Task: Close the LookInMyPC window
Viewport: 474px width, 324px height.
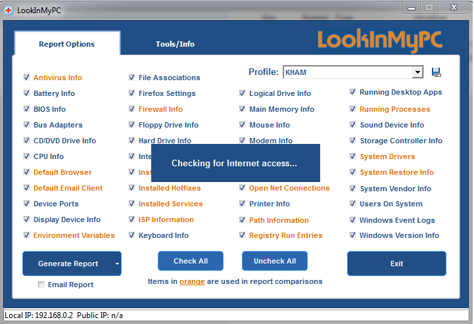Action: tap(454, 7)
